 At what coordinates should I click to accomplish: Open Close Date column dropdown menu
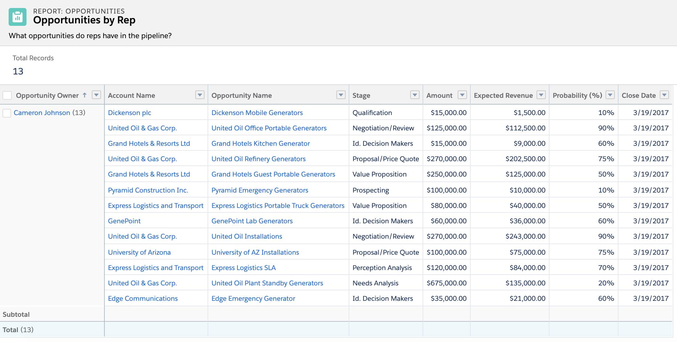[665, 95]
